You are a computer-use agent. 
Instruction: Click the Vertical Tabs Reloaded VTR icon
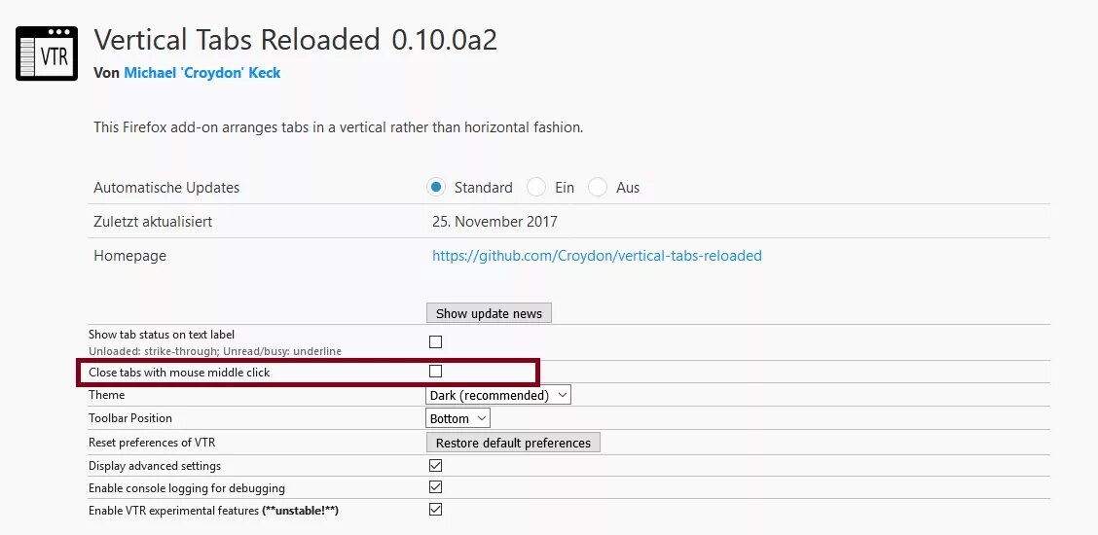tap(46, 53)
